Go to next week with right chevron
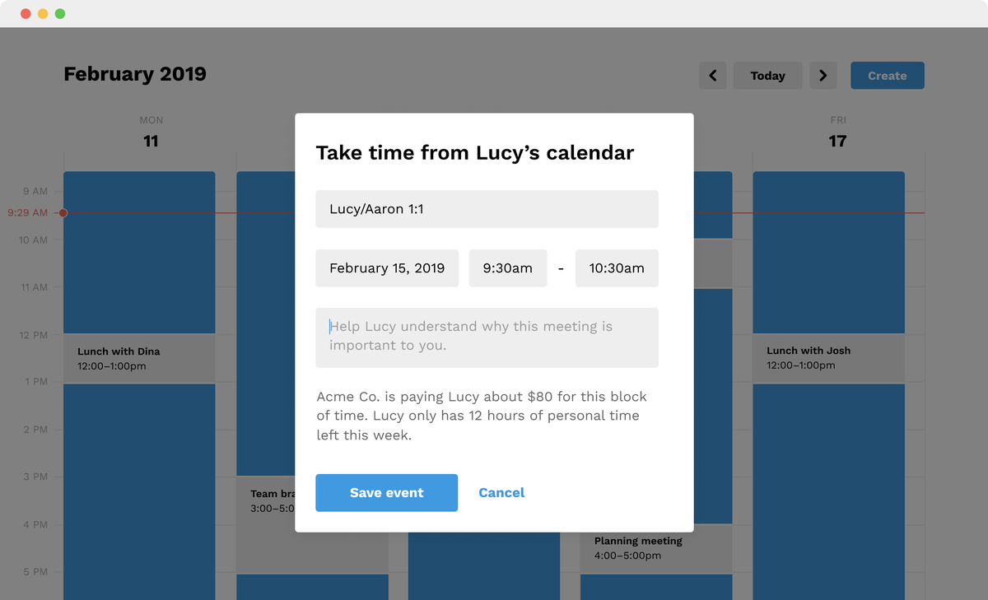Screen dimensions: 988x600 [x=823, y=76]
